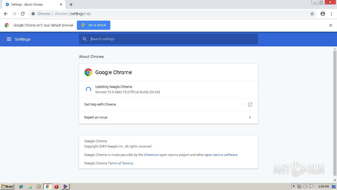The height and width of the screenshot is (190, 337).
Task: Click the scrollbar up arrow
Action: coord(335,49)
